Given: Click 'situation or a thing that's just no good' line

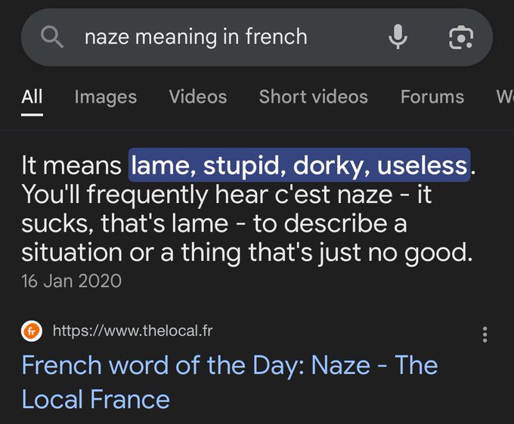Looking at the screenshot, I should pyautogui.click(x=246, y=252).
